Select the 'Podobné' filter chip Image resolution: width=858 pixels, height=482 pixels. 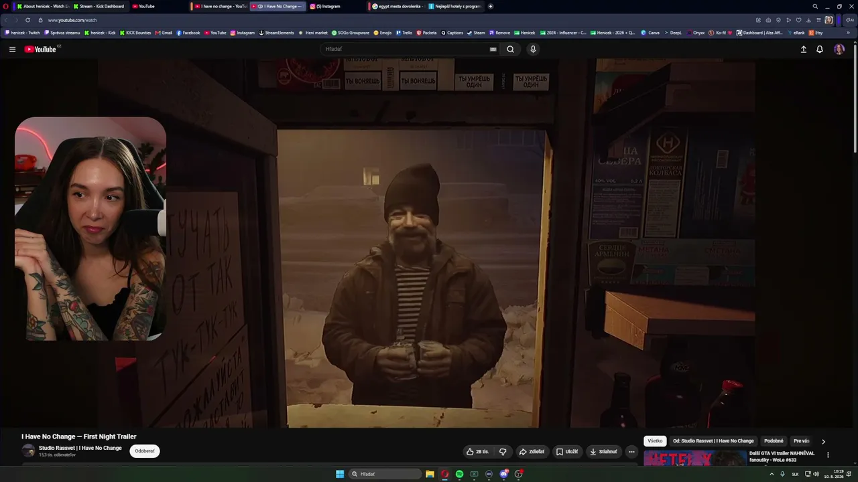tap(774, 441)
